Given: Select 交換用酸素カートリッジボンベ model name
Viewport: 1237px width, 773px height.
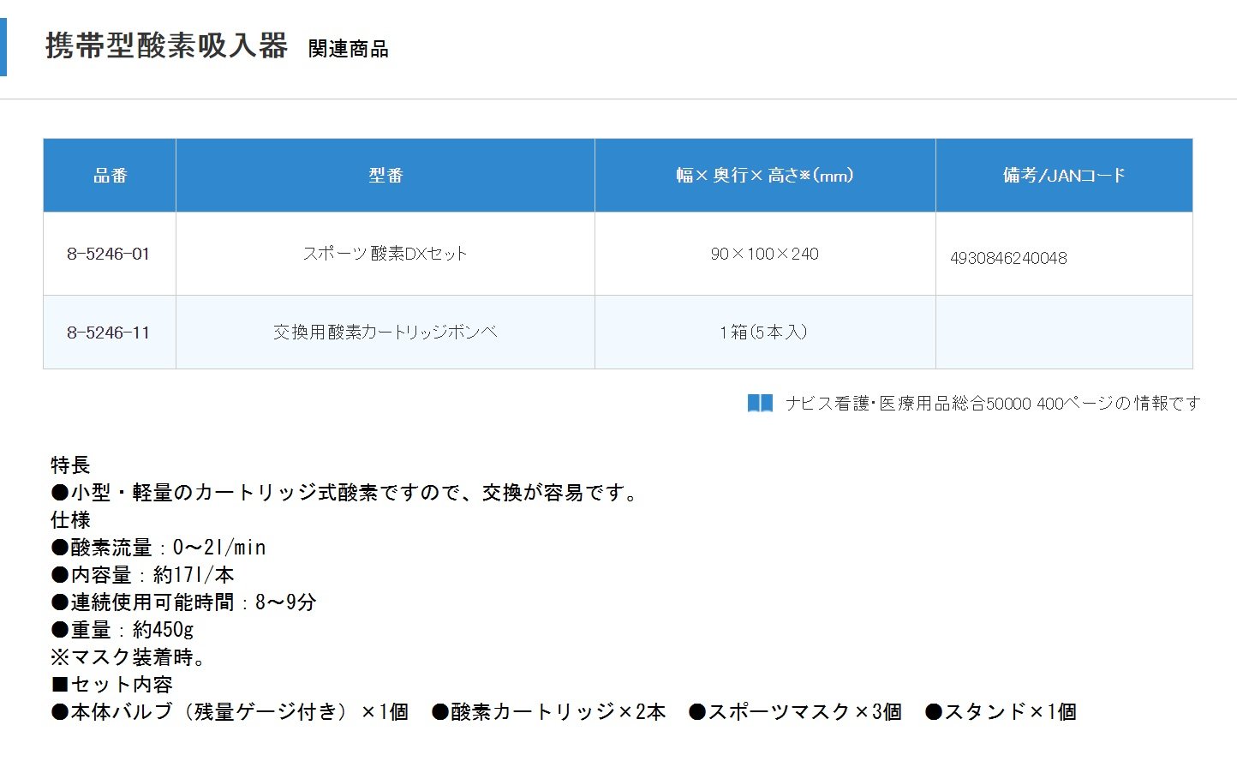Looking at the screenshot, I should coord(385,333).
